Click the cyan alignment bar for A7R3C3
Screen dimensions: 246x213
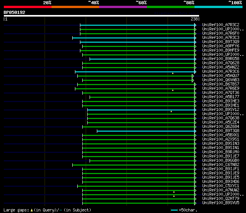coord(133,38)
